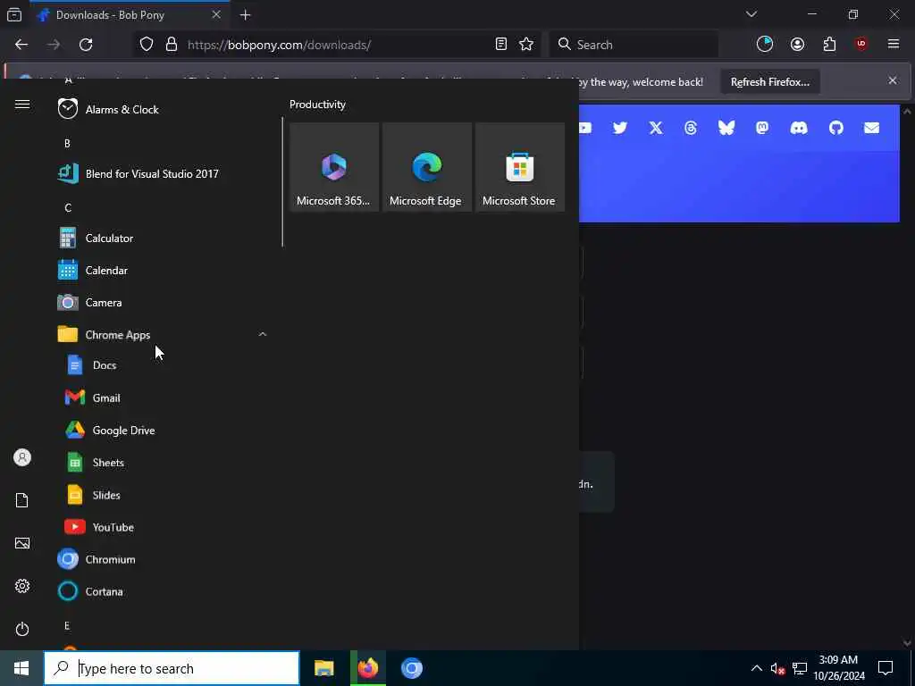Jump to letter C section header
915x686 pixels.
point(68,207)
